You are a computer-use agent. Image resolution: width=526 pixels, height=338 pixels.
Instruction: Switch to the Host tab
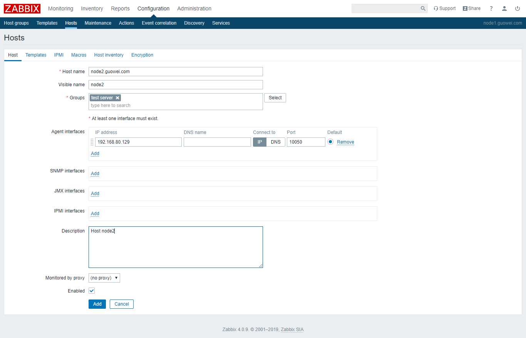[13, 55]
